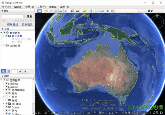This screenshot has width=165, height=115.
Task: Select the 3D 建筑 layer label
Action: (16, 104)
